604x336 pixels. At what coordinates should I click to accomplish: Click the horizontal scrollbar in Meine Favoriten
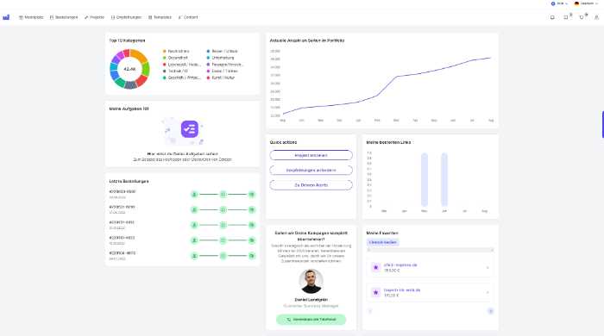click(x=431, y=250)
